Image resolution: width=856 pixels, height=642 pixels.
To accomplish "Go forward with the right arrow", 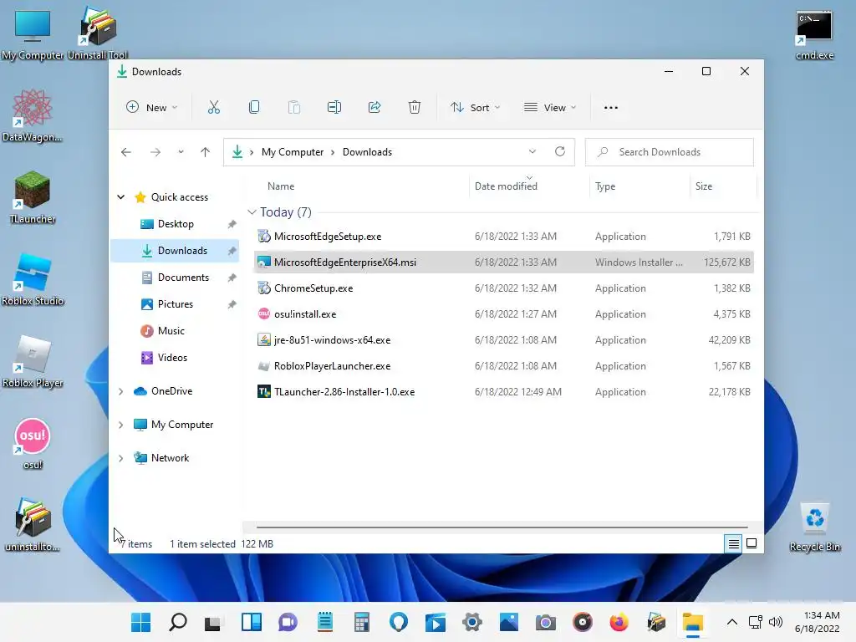I will tap(155, 152).
